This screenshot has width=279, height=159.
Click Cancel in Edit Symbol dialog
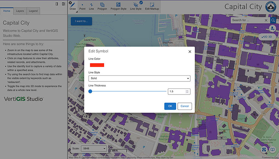pos(185,106)
